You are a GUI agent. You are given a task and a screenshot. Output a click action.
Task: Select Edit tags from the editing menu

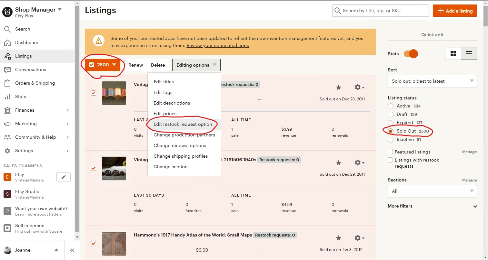[x=163, y=92]
